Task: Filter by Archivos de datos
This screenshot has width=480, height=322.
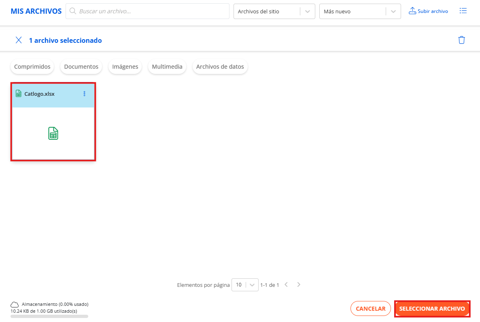Action: tap(220, 67)
